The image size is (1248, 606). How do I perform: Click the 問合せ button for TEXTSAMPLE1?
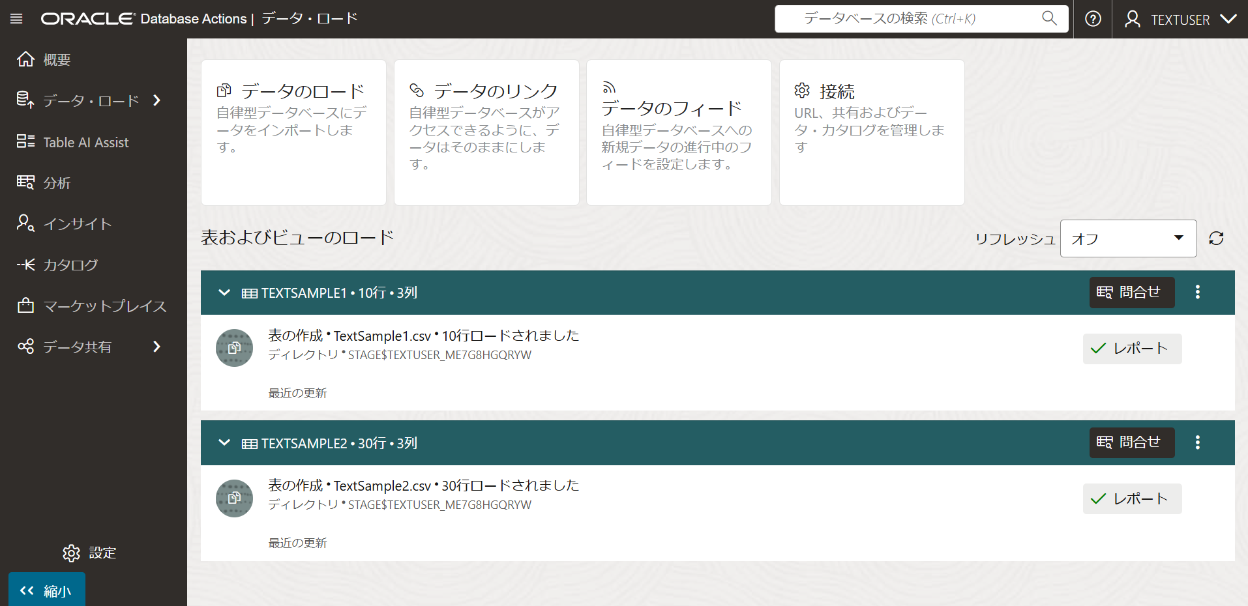pyautogui.click(x=1131, y=293)
